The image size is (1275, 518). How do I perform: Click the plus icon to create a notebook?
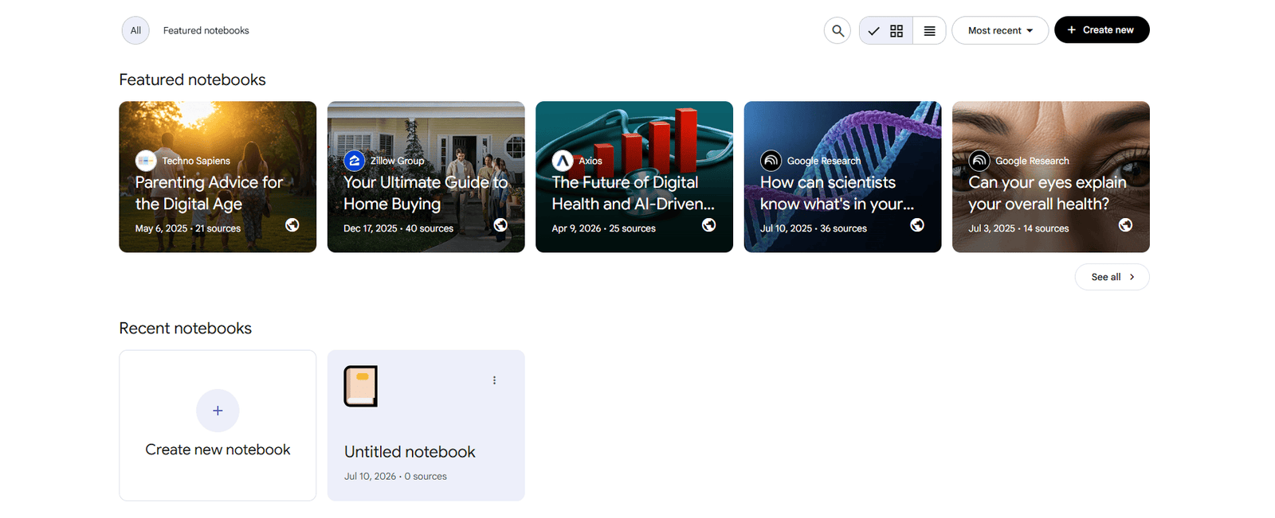click(218, 411)
